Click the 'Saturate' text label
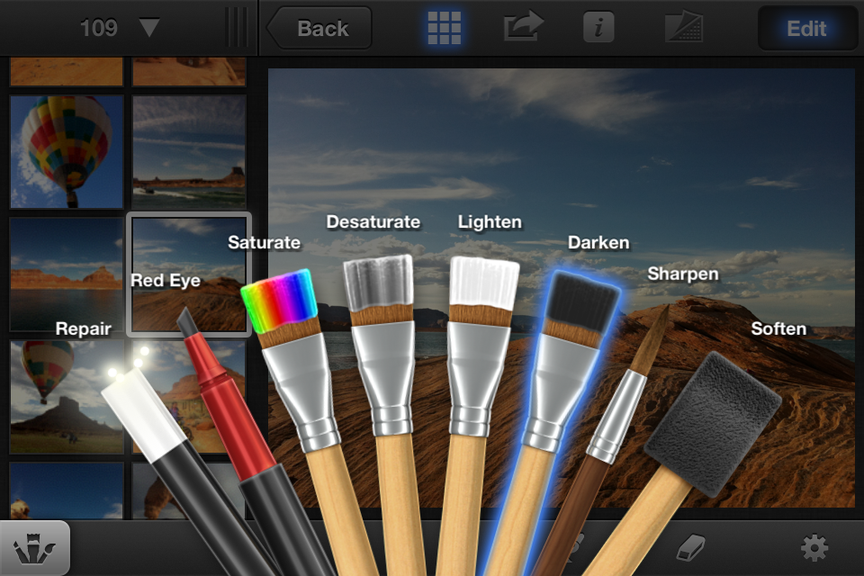Image resolution: width=864 pixels, height=576 pixels. point(264,242)
